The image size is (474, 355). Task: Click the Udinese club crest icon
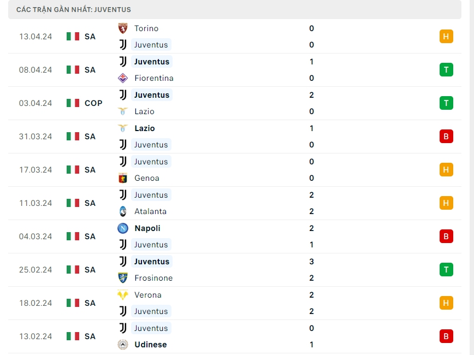[x=123, y=345]
